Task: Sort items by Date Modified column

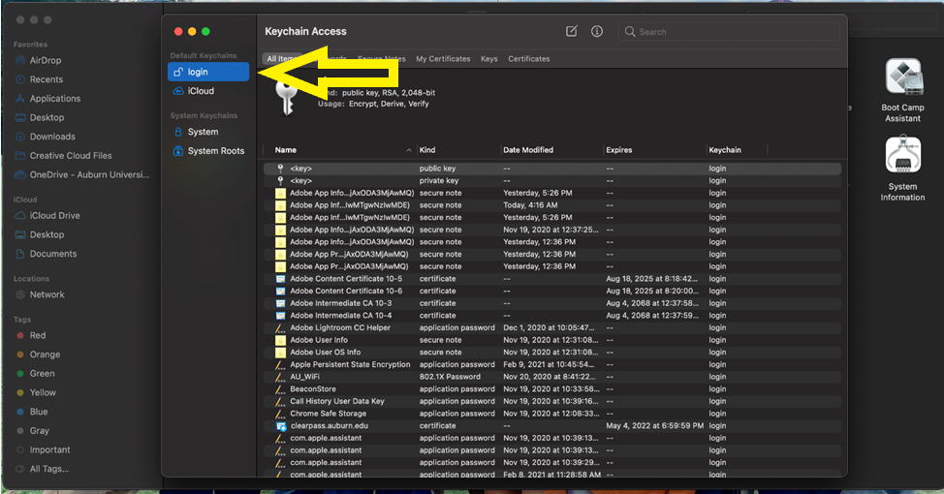Action: click(x=528, y=150)
